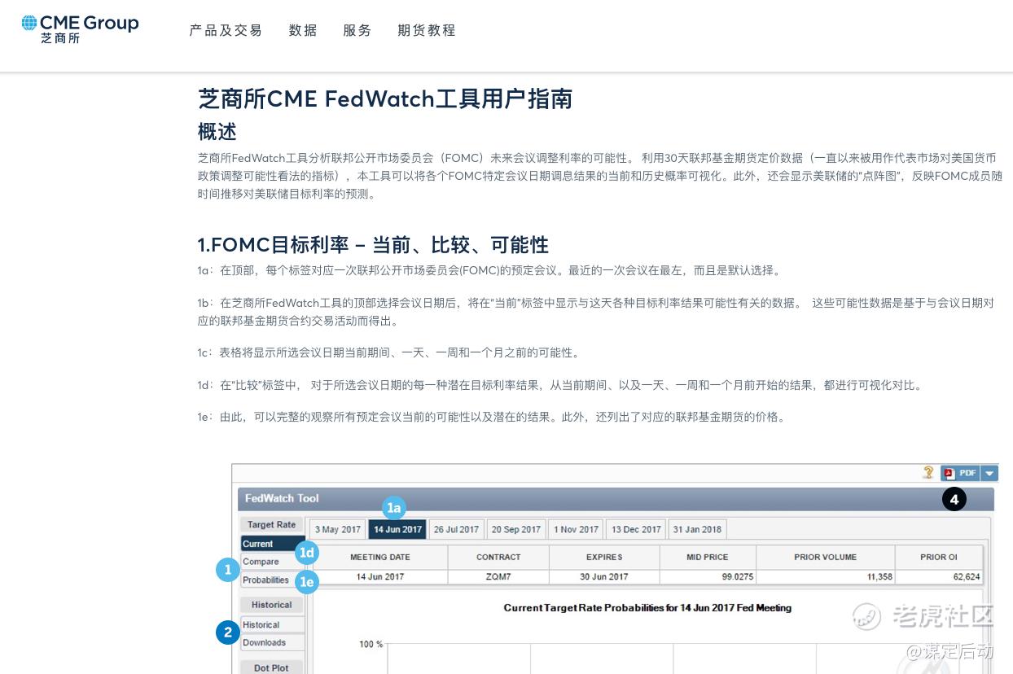Click the EXPIRES column header
1013x674 pixels.
point(604,557)
